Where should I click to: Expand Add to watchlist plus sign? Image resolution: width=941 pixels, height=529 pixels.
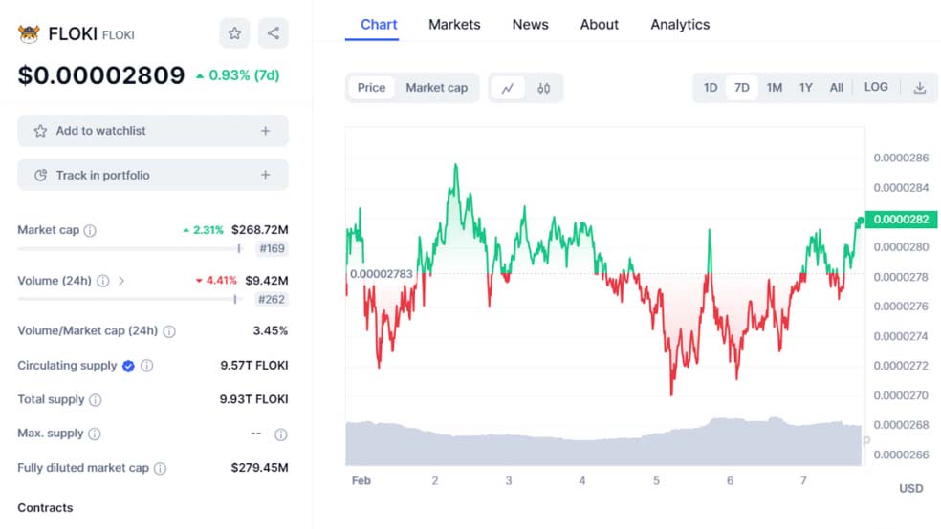coord(266,131)
